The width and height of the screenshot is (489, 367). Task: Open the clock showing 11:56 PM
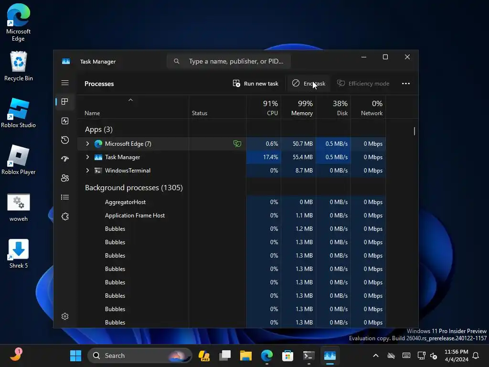coord(456,356)
